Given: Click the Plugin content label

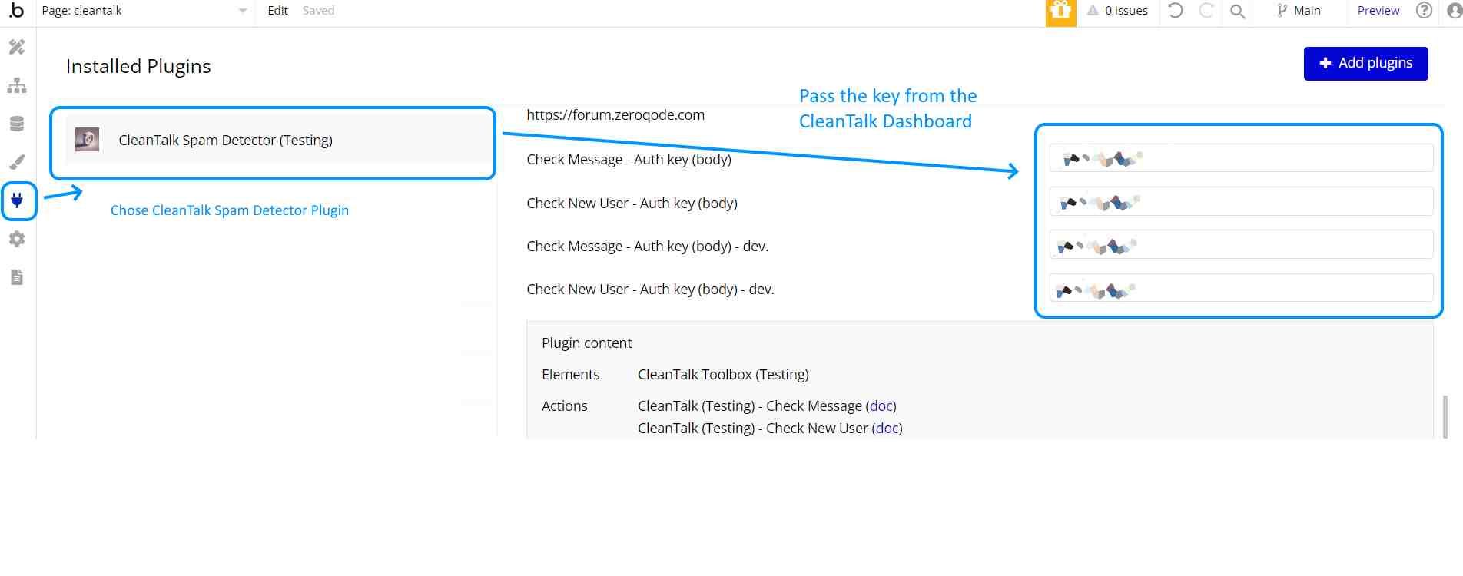Looking at the screenshot, I should click(x=586, y=343).
